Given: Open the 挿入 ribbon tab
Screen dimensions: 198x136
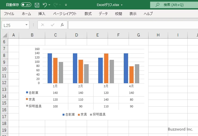Looking at the screenshot, I should (42, 14).
